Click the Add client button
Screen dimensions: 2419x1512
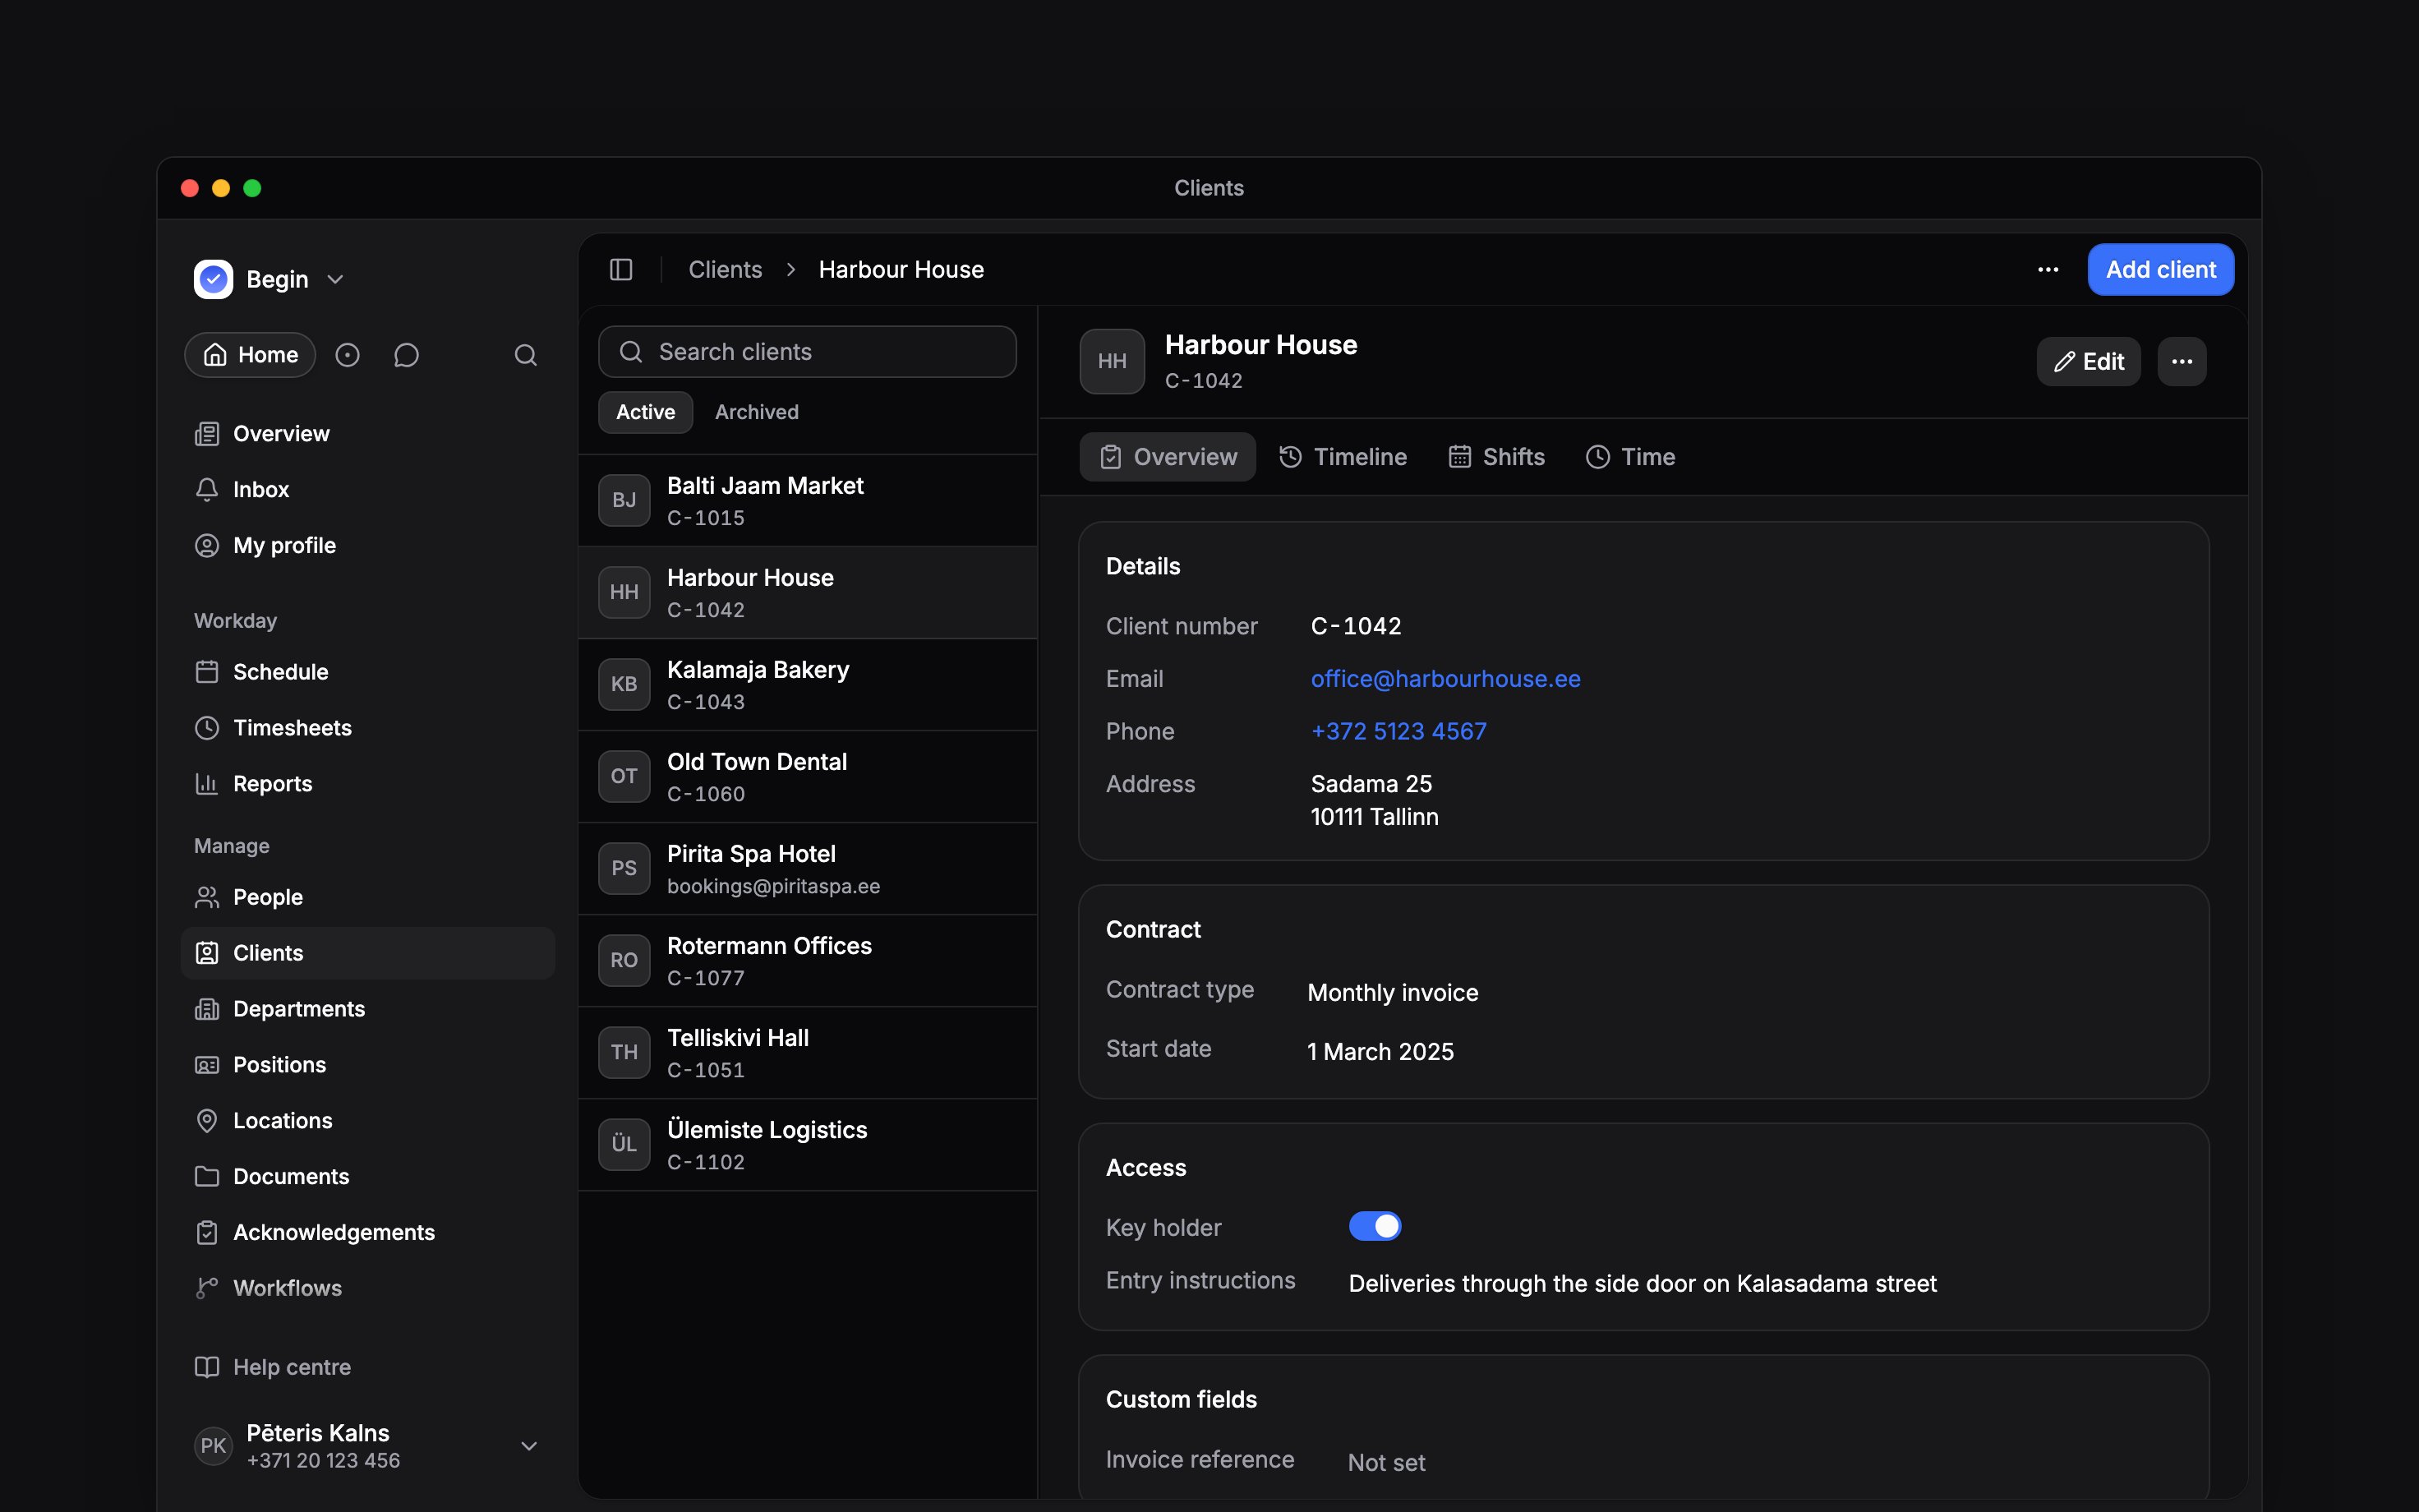pos(2160,270)
